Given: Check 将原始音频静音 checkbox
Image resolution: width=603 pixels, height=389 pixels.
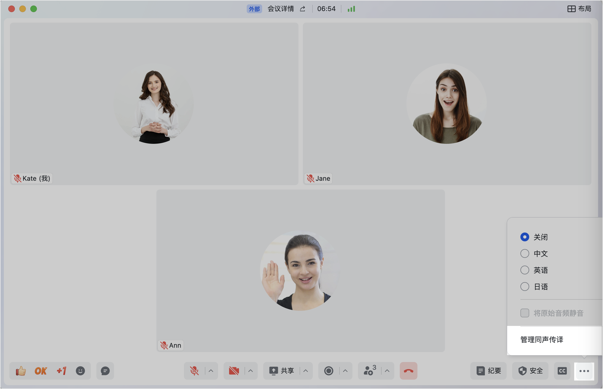Looking at the screenshot, I should coord(525,313).
